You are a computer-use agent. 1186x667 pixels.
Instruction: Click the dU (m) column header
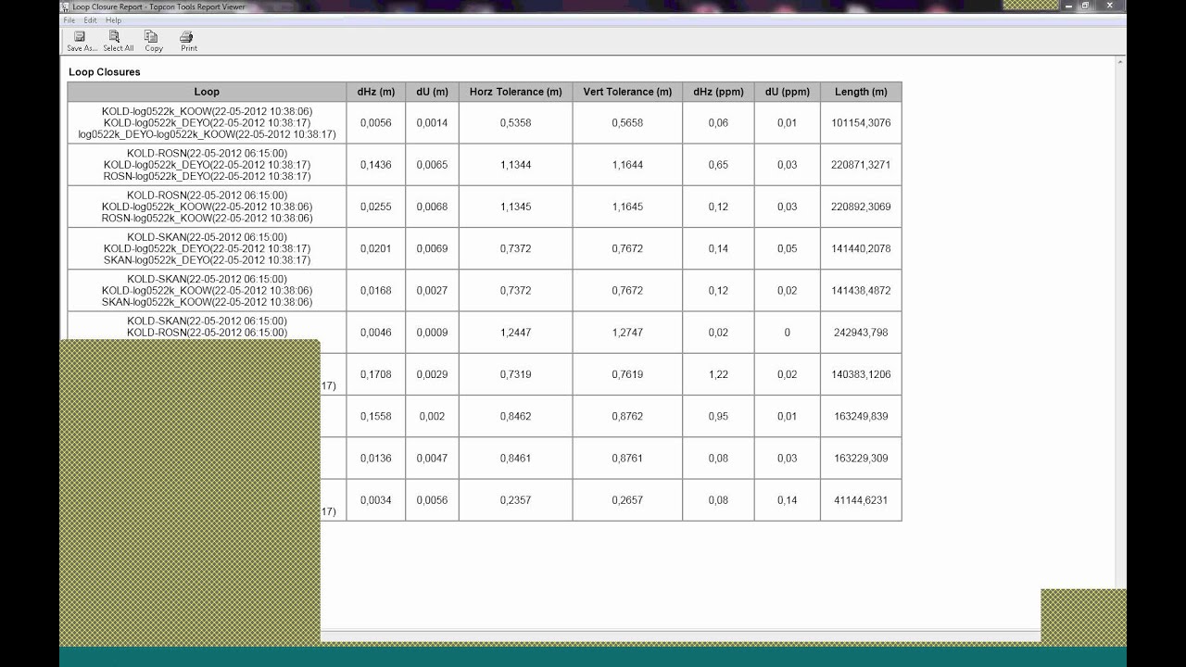click(432, 92)
